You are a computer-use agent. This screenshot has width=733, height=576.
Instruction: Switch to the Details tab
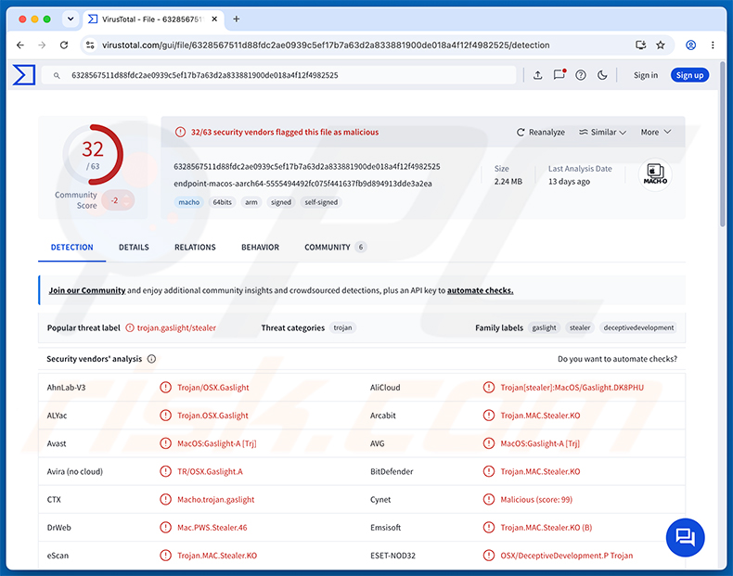(x=134, y=247)
